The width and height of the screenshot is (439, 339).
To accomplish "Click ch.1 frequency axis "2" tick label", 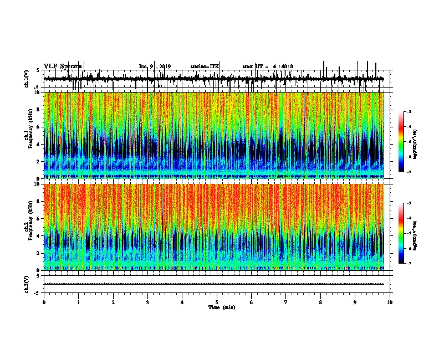I will point(39,161).
